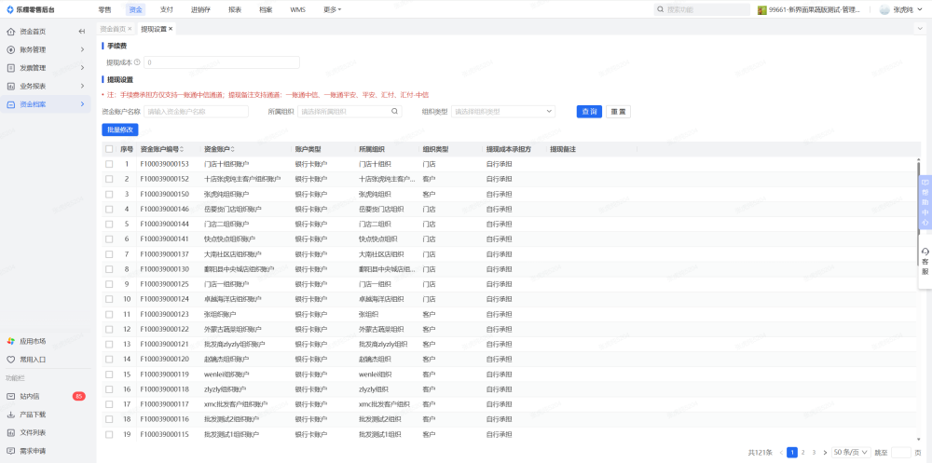Click the search icon in 所属组织 field
The height and width of the screenshot is (463, 932).
(395, 111)
